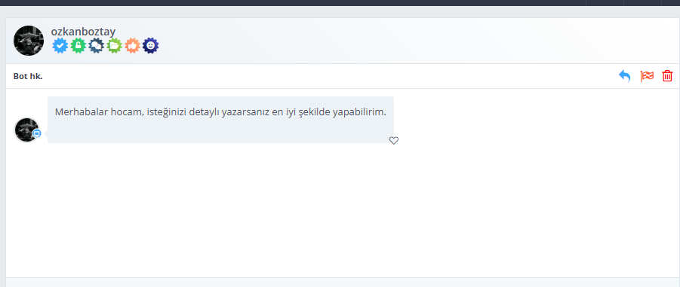
Task: Click the orange thumbs-up badge
Action: [x=132, y=45]
